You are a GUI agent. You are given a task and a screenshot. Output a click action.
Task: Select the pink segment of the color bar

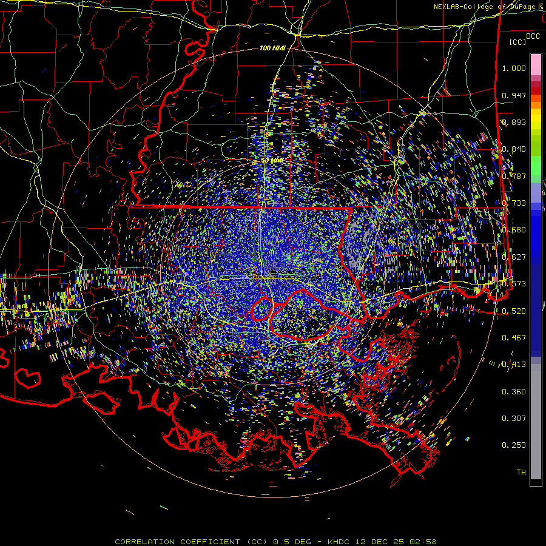pos(536,65)
